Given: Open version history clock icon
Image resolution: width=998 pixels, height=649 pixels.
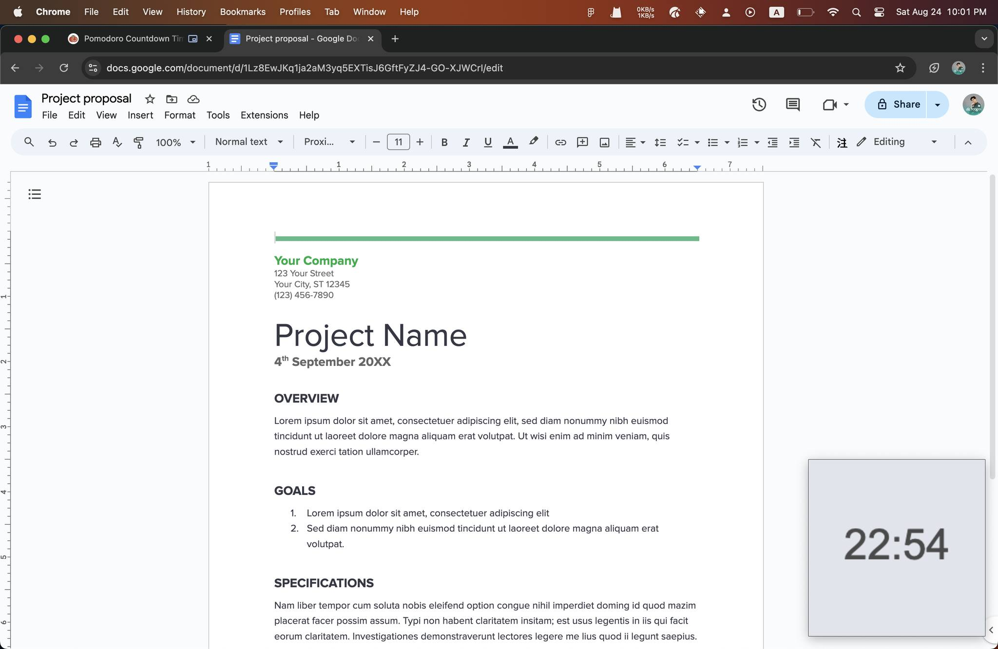Looking at the screenshot, I should (759, 104).
